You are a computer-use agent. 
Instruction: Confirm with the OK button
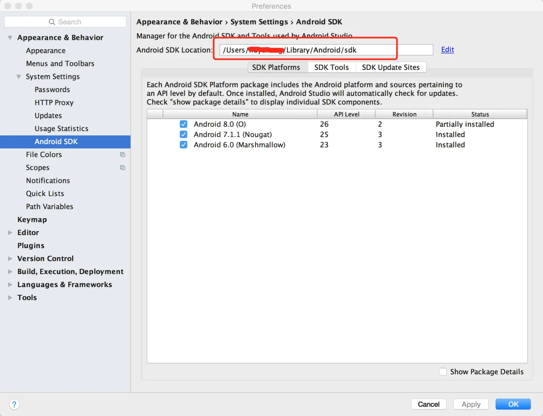coord(513,404)
